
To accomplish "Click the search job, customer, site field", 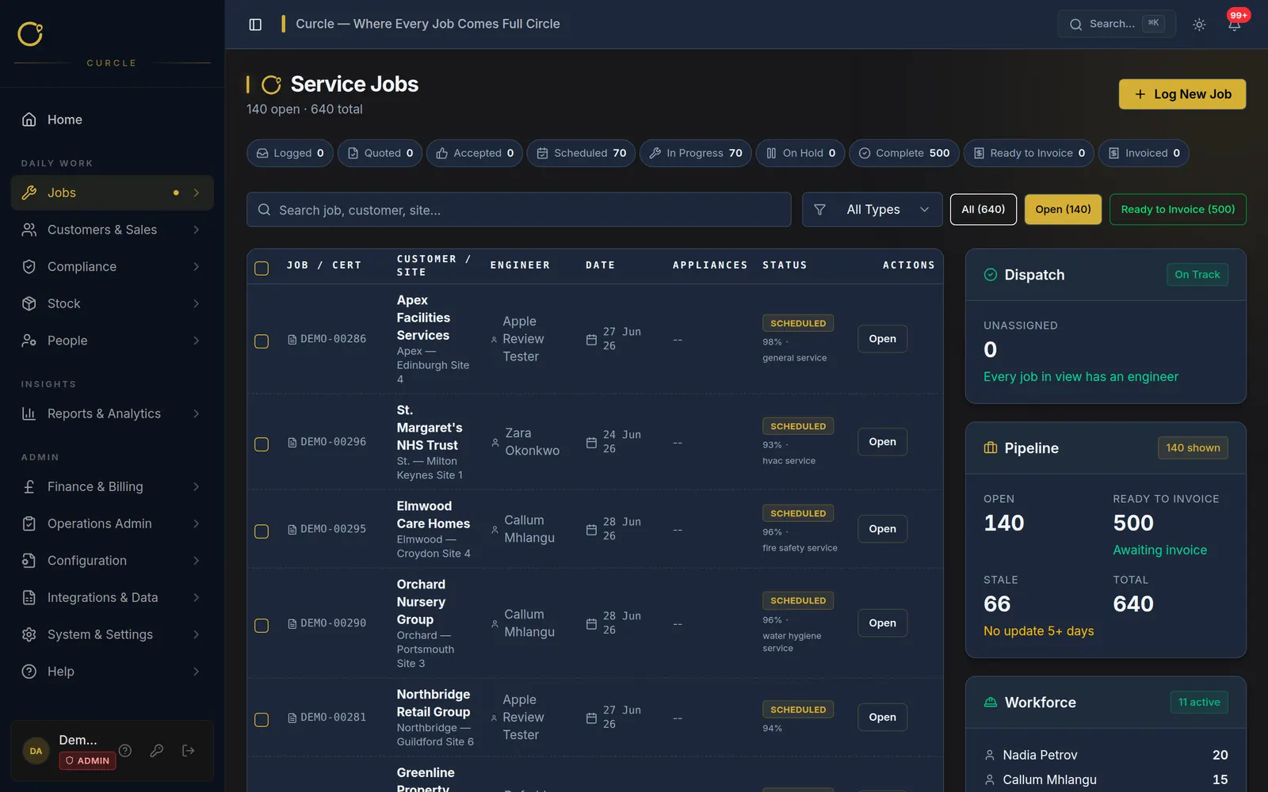I will 519,210.
